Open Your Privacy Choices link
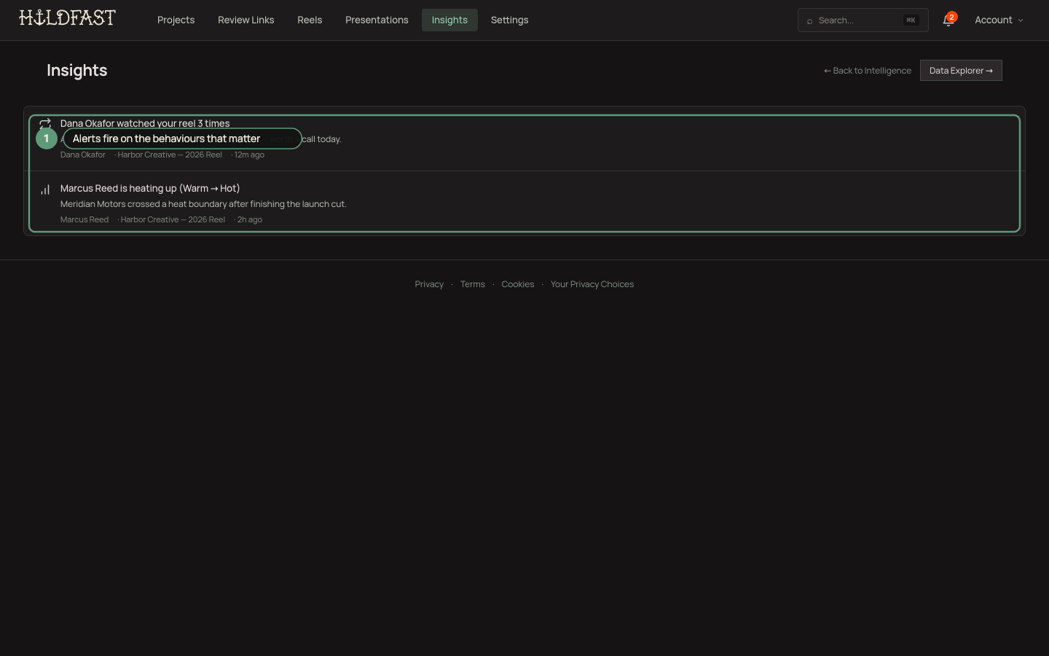Viewport: 1049px width, 656px height. [592, 284]
